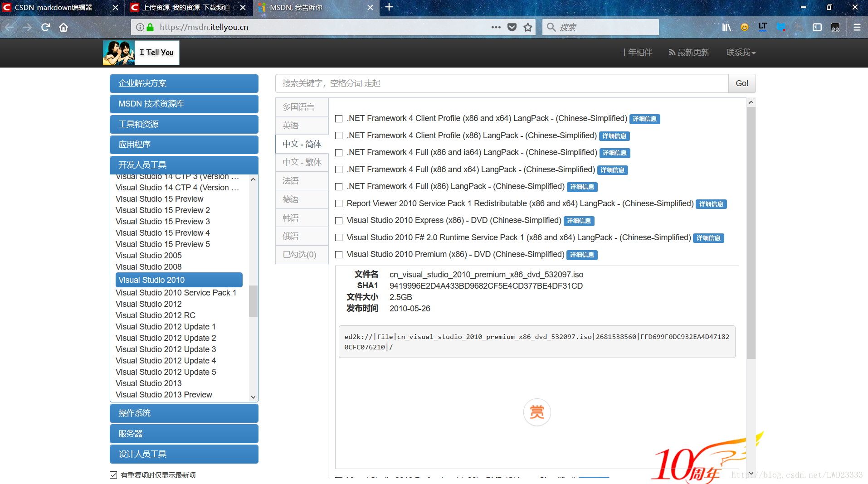Screen dimensions: 868x484
Task: Click the I Tell You logo image
Action: click(141, 53)
